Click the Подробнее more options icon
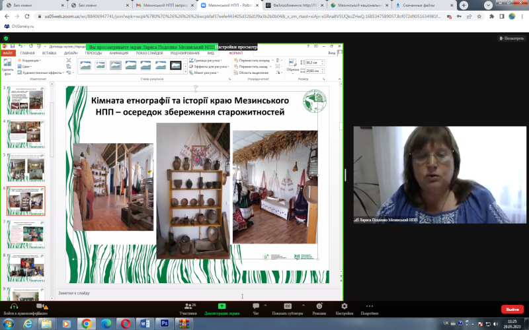This screenshot has height=330, width=529. [370, 306]
